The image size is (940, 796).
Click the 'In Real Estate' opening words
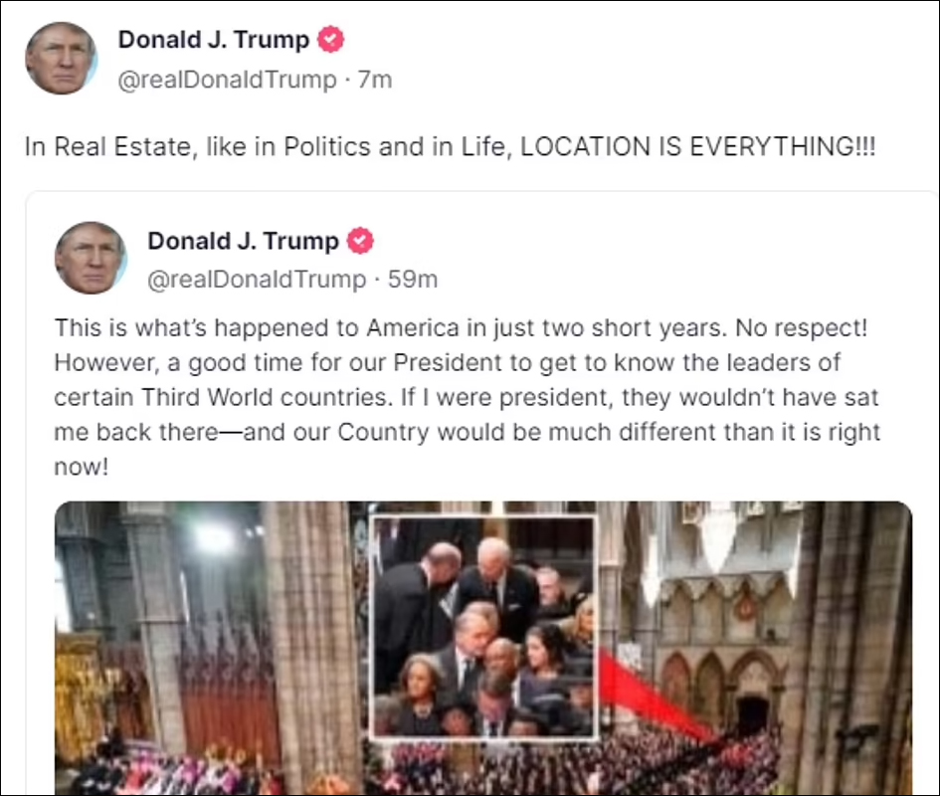coord(106,147)
